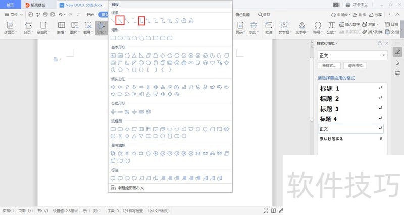
Task: Select the freeform scribble line shape
Action: coord(191,21)
